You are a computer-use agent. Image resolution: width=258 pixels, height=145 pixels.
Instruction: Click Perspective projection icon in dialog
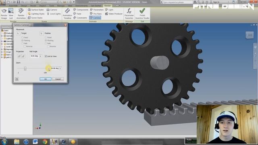(x=23, y=56)
